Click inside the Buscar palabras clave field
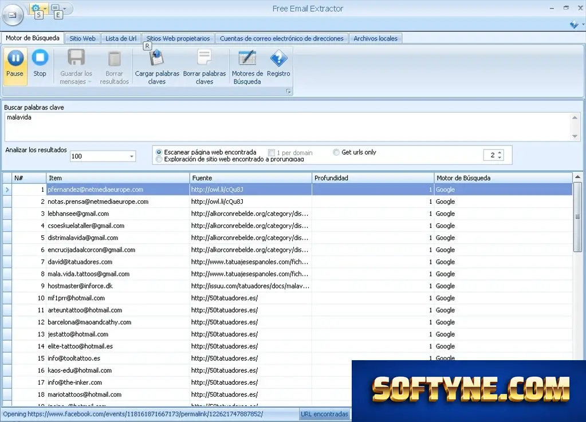The height and width of the screenshot is (422, 586). 288,127
